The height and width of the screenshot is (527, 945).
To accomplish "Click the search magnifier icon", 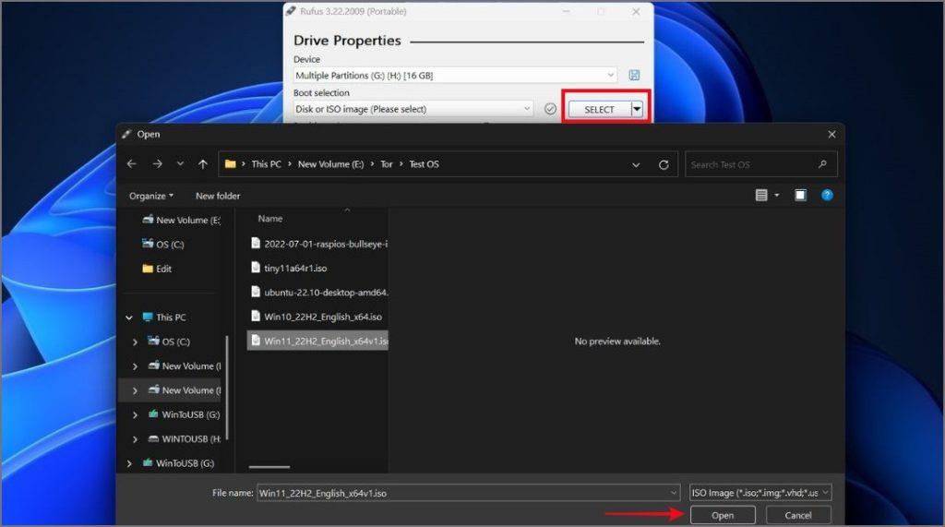I will 822,164.
